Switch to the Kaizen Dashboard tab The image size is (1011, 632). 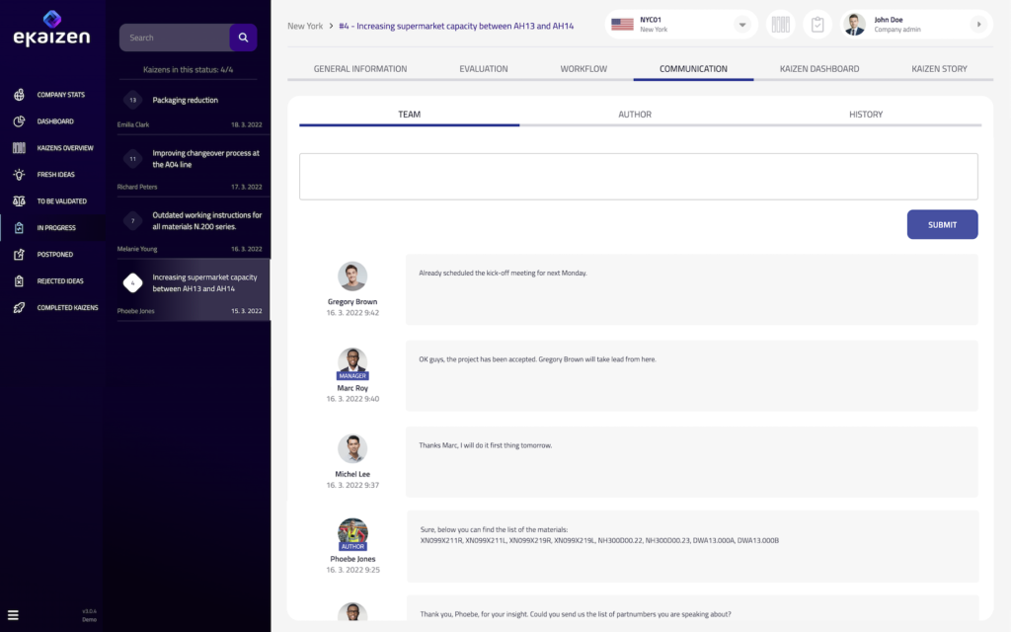(818, 69)
